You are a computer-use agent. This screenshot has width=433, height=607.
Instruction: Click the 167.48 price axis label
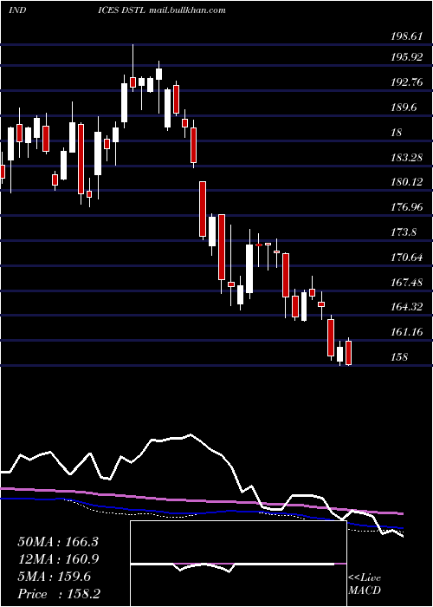(x=406, y=282)
